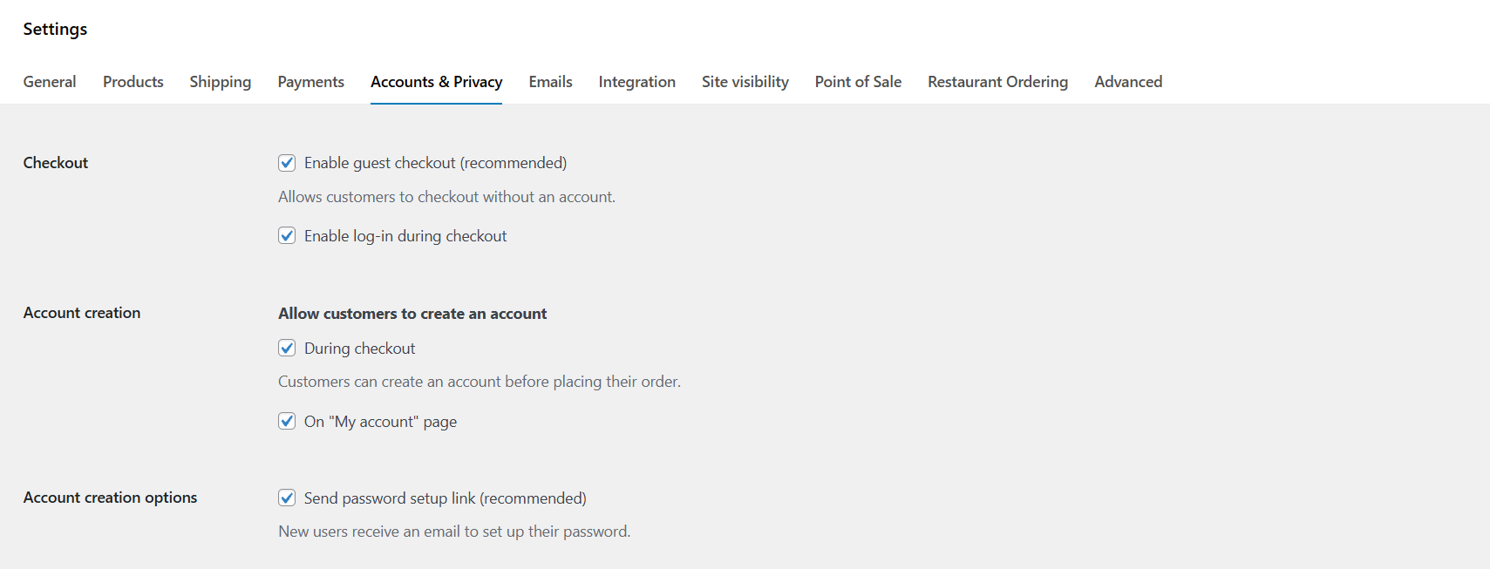
Task: Open the Products settings tab
Action: tap(133, 81)
